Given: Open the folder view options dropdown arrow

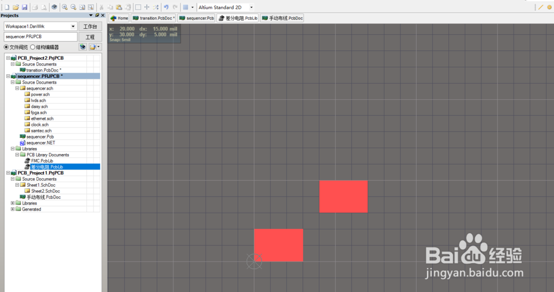Looking at the screenshot, I should coord(99,47).
